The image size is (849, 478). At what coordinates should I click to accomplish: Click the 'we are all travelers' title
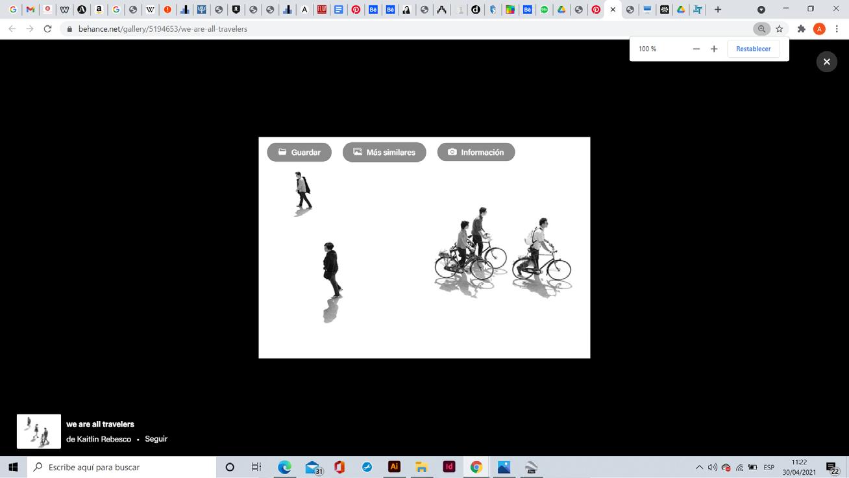(100, 424)
